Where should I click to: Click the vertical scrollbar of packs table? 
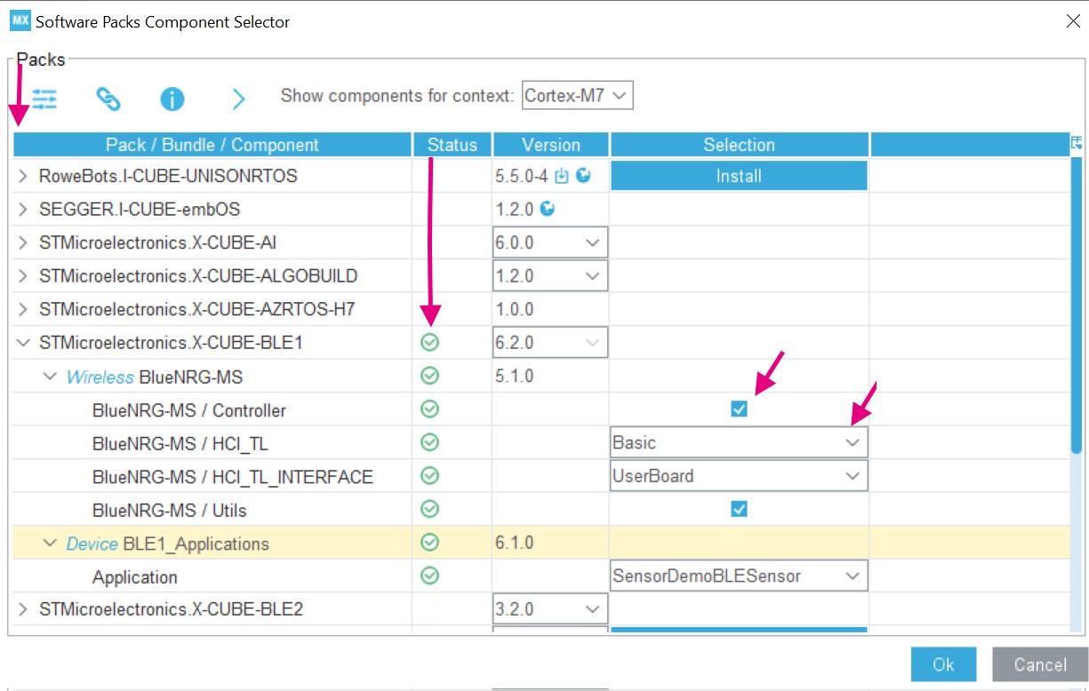pyautogui.click(x=1077, y=306)
